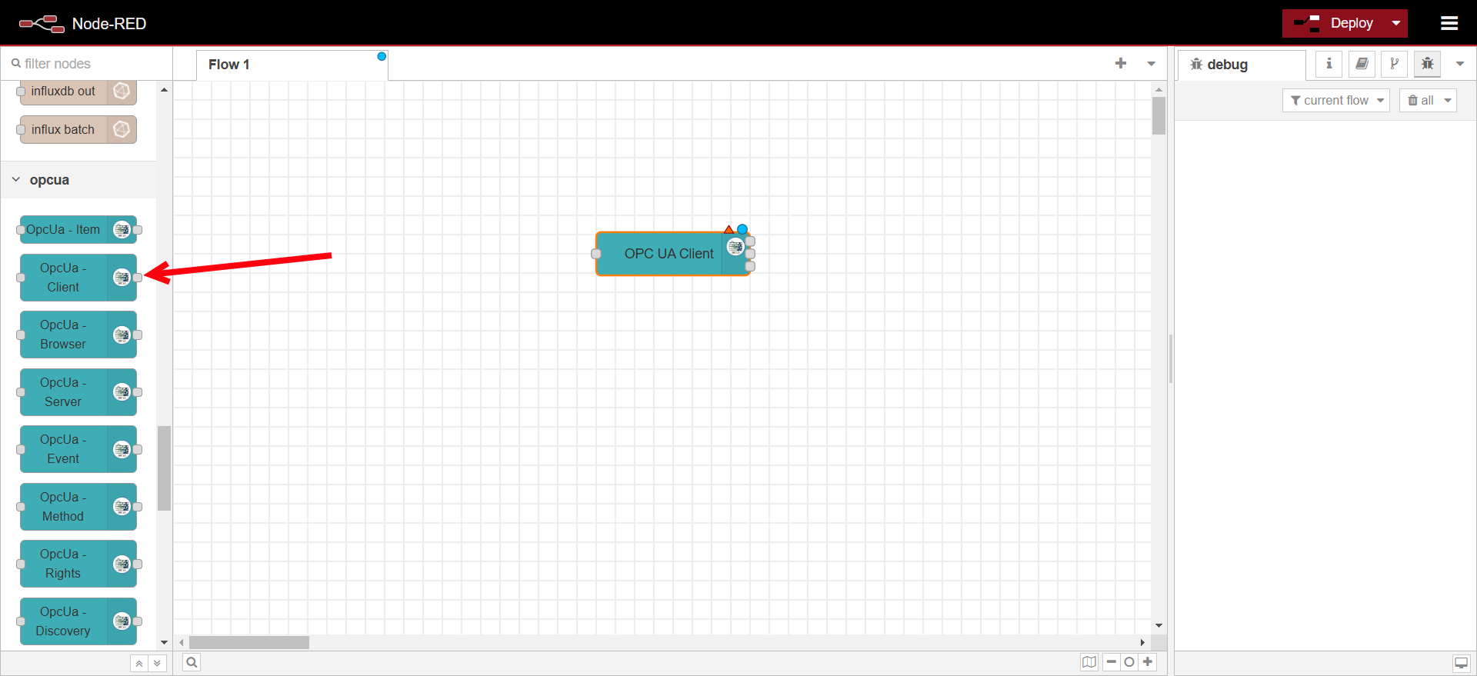The image size is (1477, 676).
Task: Click the palette scroll down arrow
Action: (x=164, y=642)
